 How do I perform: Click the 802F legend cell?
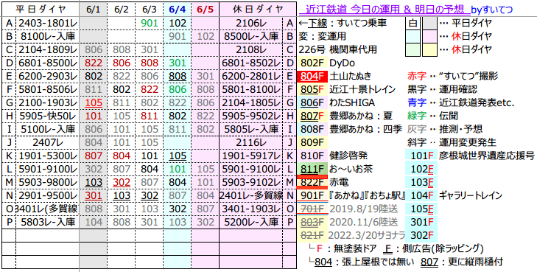pyautogui.click(x=312, y=63)
